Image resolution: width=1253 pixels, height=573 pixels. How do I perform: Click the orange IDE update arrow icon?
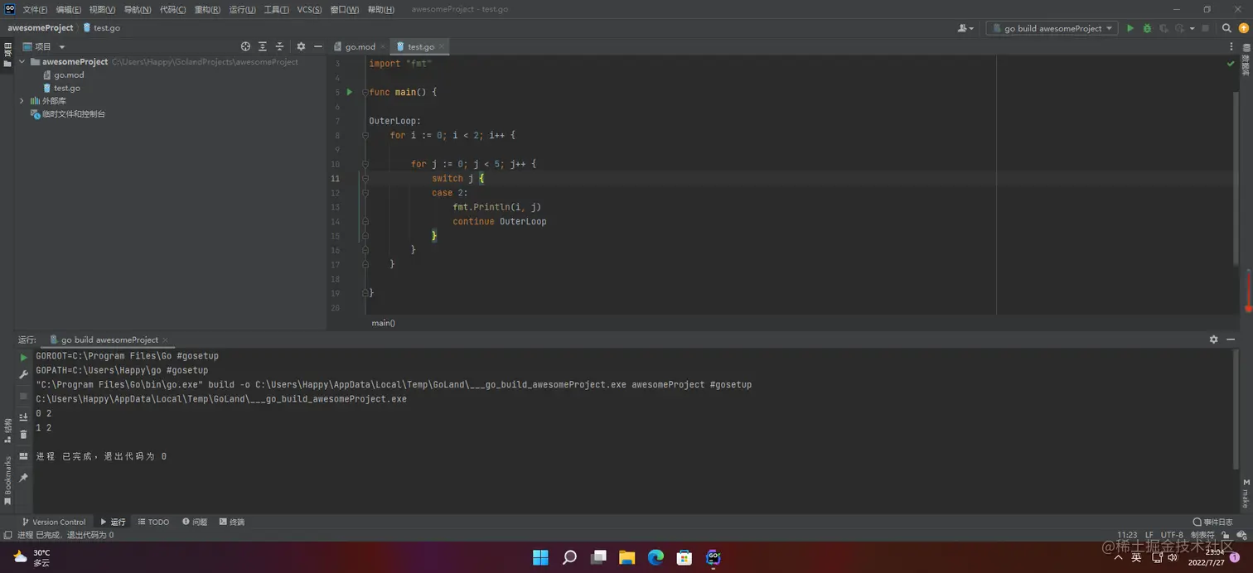tap(1243, 28)
